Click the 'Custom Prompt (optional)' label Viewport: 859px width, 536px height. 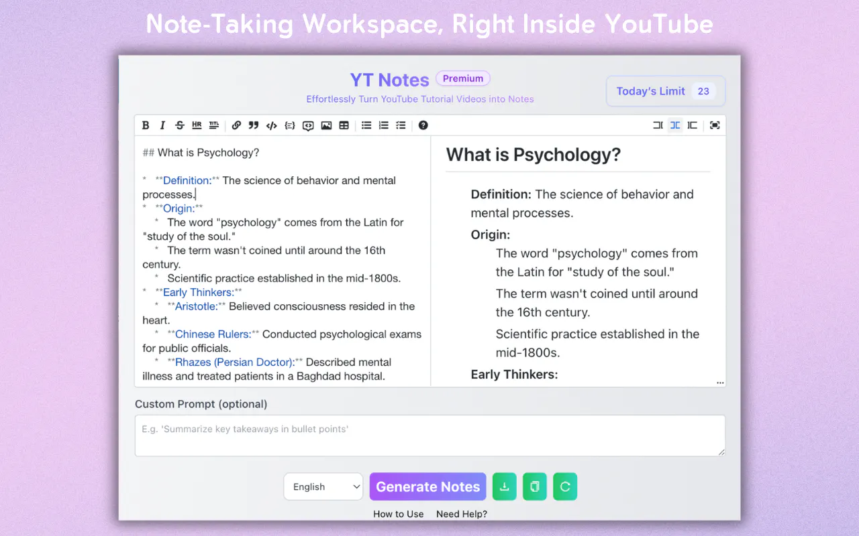pos(201,404)
